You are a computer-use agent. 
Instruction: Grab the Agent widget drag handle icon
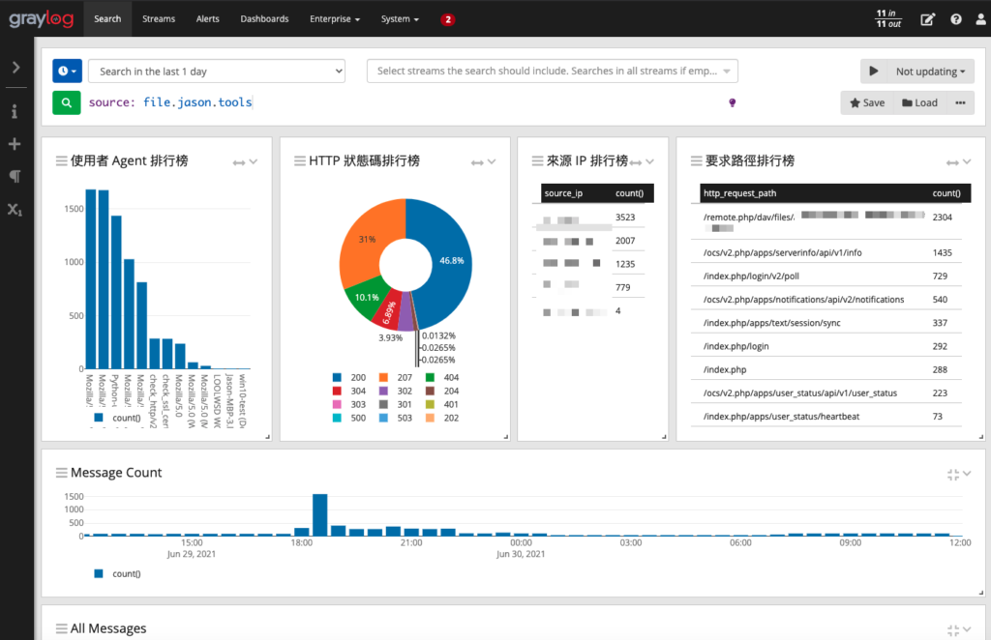(x=61, y=160)
